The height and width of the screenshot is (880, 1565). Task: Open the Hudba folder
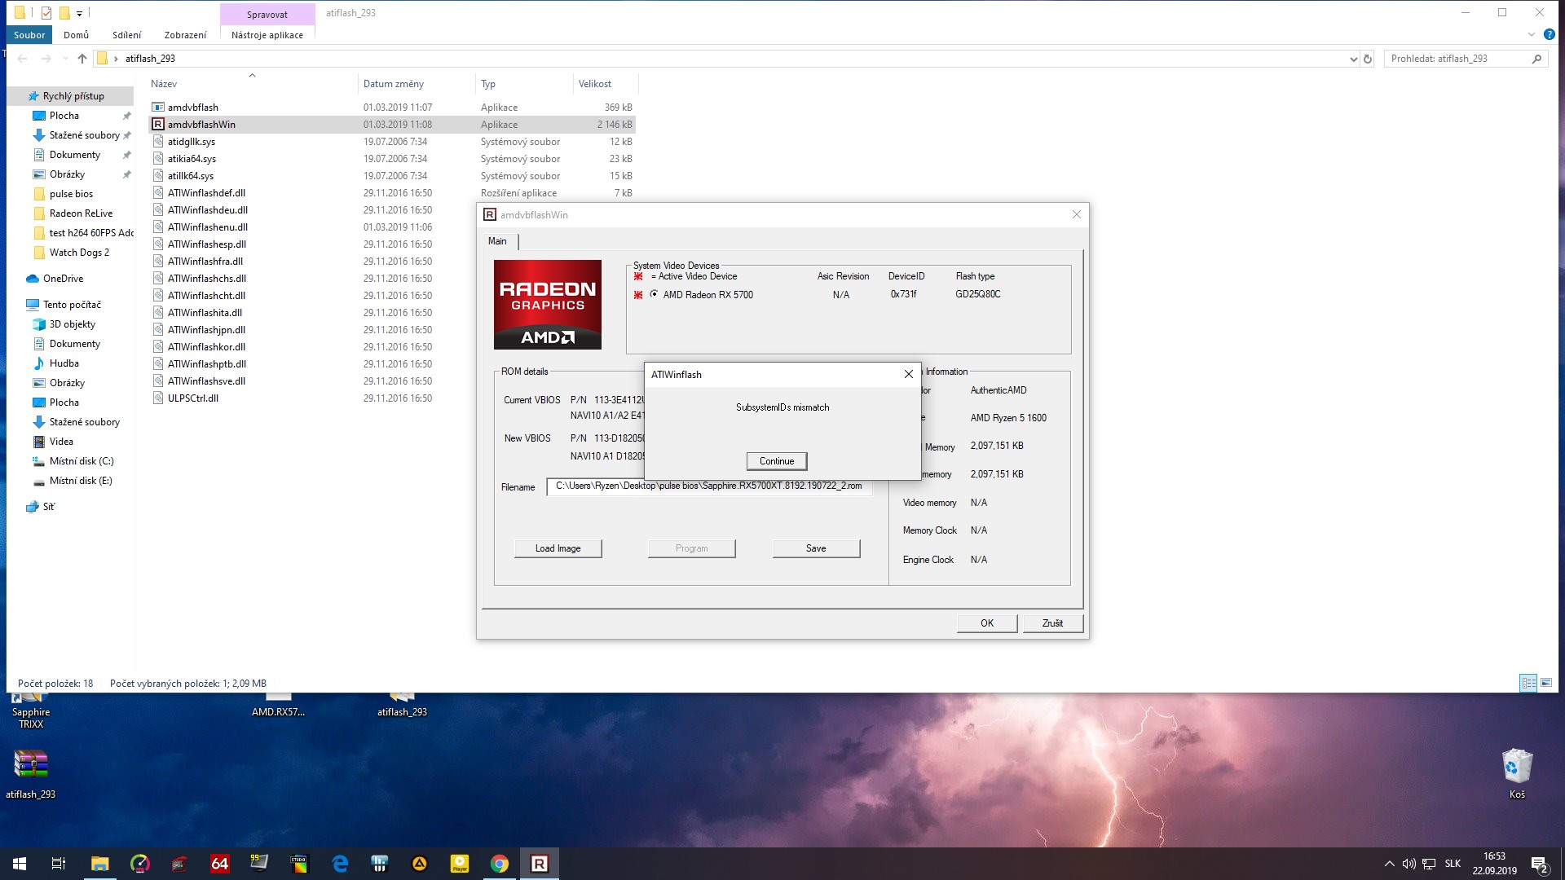(x=64, y=363)
